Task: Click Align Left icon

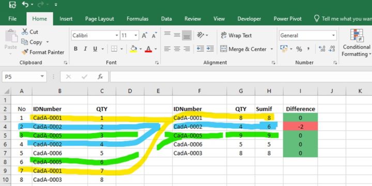Action: tap(167, 49)
